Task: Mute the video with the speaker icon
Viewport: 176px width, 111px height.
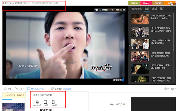Action: pyautogui.click(x=97, y=10)
